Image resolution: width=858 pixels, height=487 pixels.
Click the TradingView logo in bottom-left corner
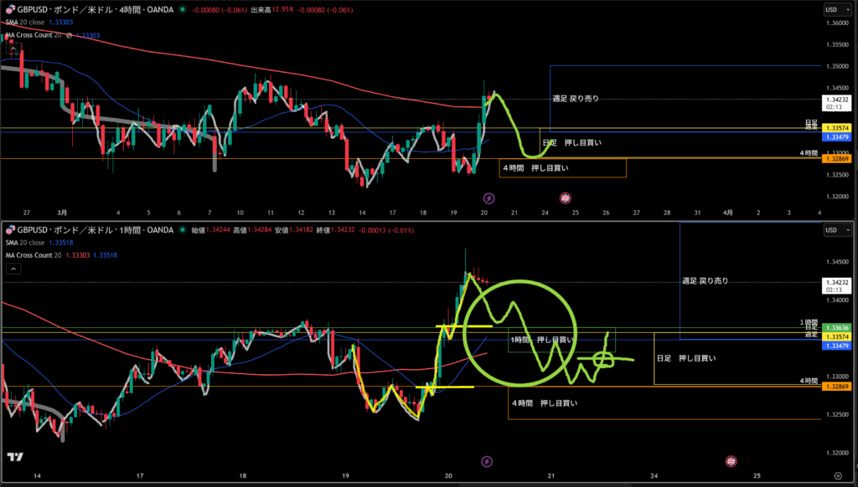pyautogui.click(x=14, y=456)
